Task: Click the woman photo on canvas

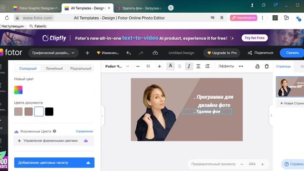Action: [x=156, y=113]
